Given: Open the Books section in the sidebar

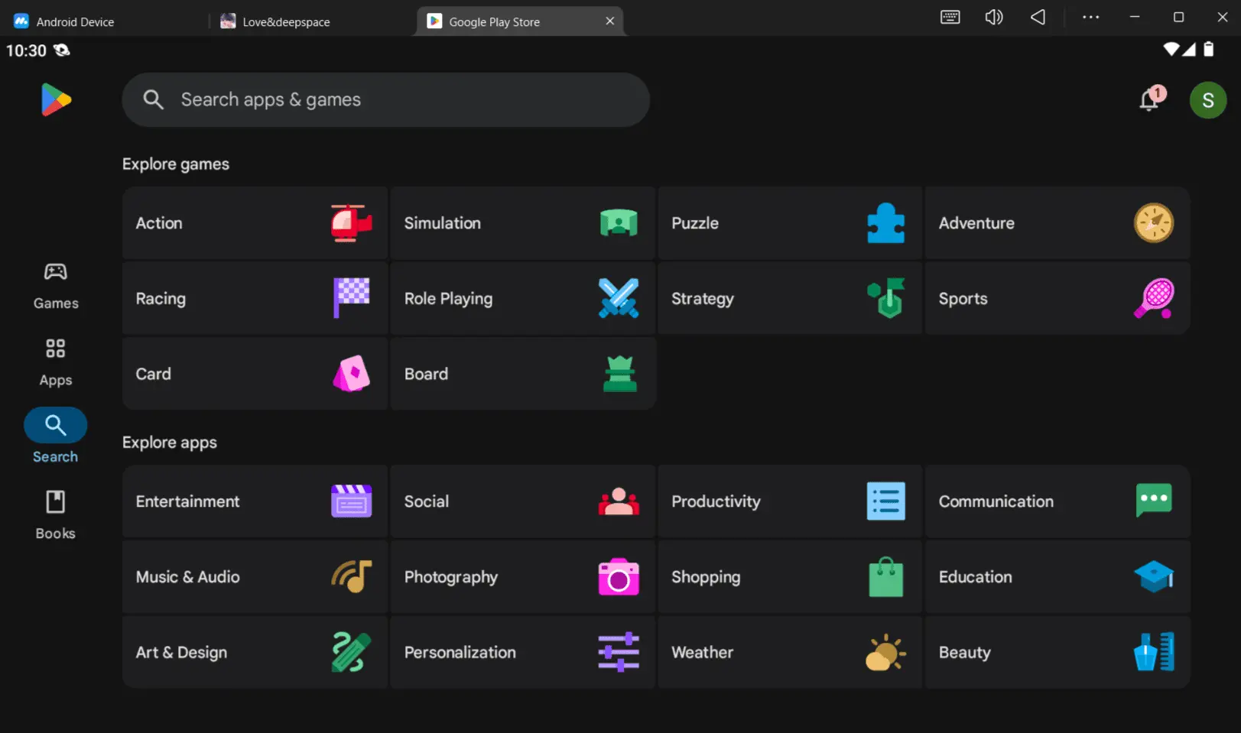Looking at the screenshot, I should coord(56,516).
